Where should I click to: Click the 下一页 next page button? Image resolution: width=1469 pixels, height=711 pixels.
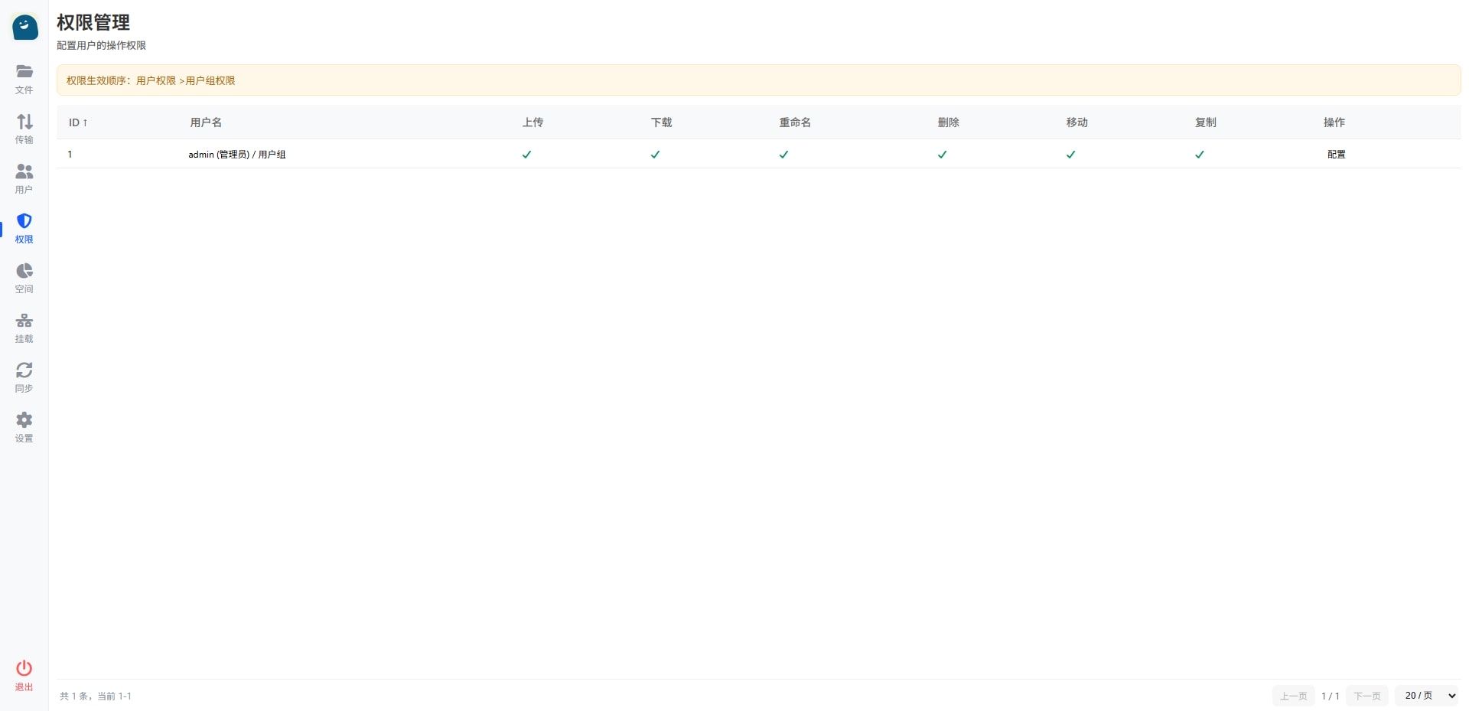[1366, 696]
